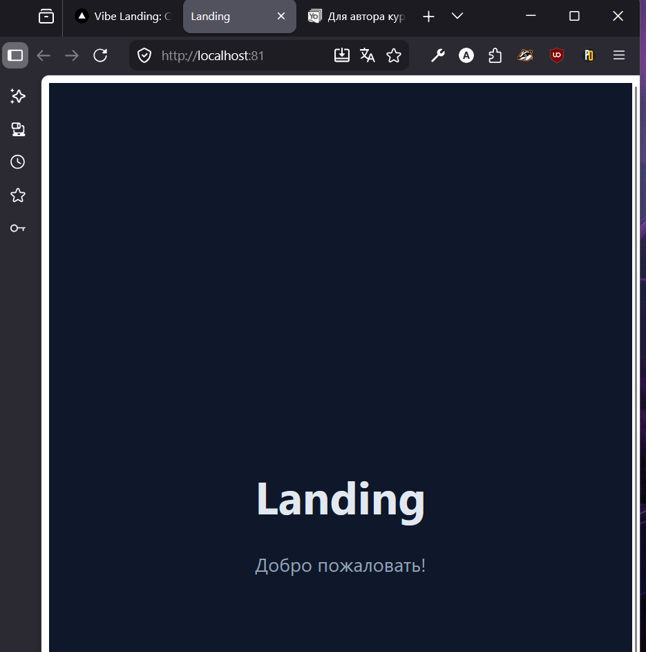Screen dimensions: 646x652
Task: Open a new tab with the plus button
Action: click(x=428, y=16)
